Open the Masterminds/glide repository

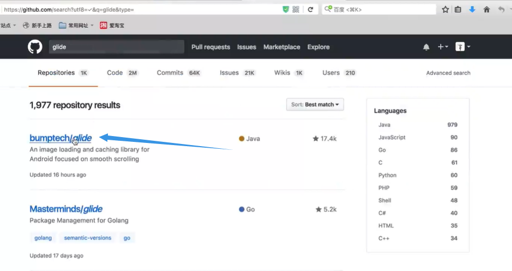pos(66,209)
